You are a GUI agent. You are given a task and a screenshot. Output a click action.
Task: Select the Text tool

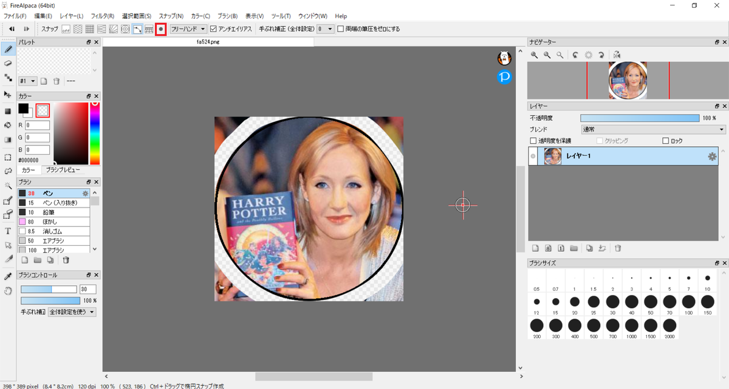coord(8,231)
